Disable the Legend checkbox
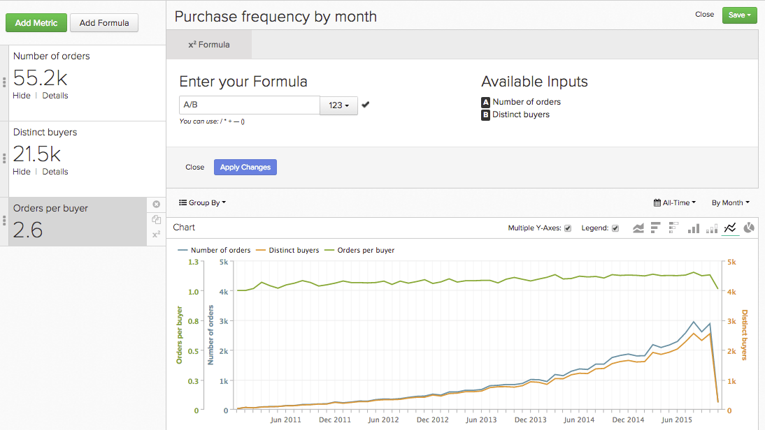This screenshot has width=765, height=430. click(615, 228)
